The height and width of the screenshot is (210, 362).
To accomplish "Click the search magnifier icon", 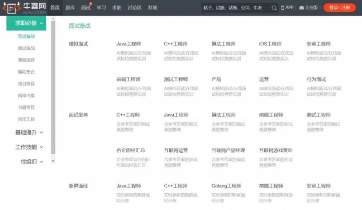I will [x=274, y=8].
